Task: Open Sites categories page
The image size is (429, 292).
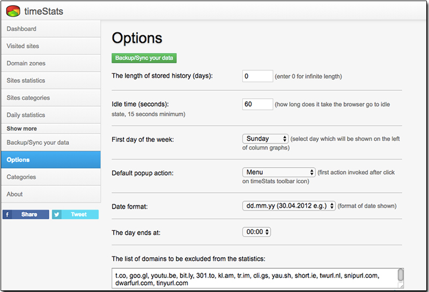Action: 51,98
